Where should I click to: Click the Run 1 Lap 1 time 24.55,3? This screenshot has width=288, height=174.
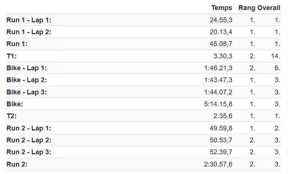point(221,20)
